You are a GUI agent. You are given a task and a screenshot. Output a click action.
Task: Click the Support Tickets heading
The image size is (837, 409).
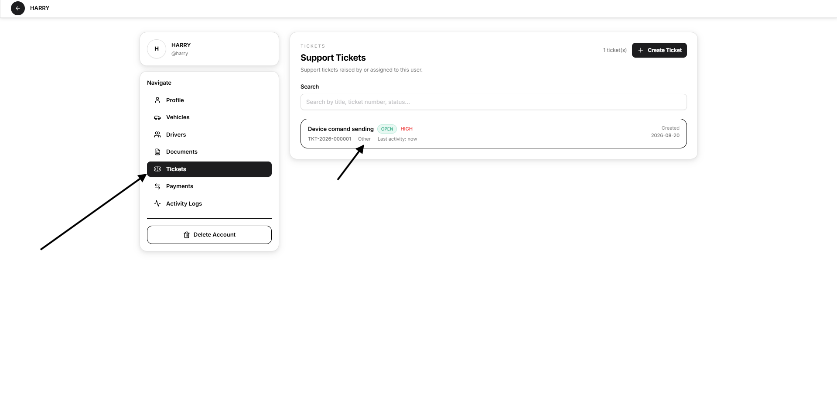click(x=333, y=58)
